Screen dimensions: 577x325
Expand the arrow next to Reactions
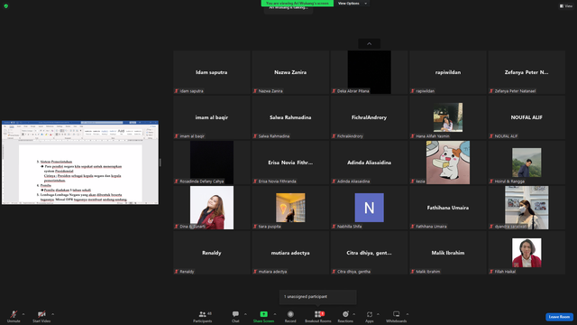(354, 314)
